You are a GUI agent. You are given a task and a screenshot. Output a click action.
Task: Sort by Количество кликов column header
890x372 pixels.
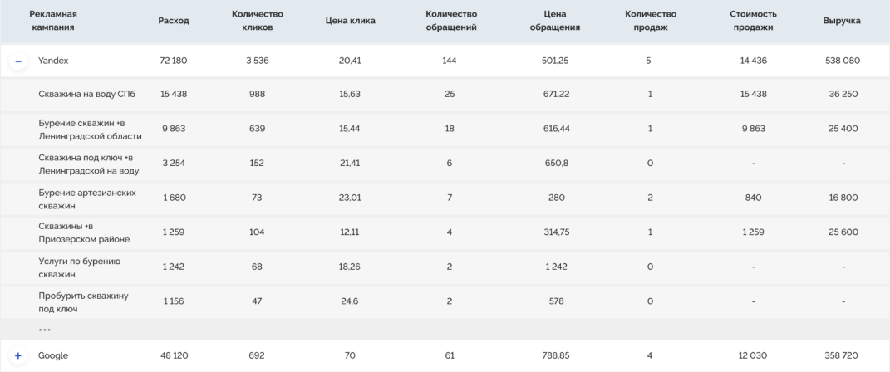point(258,21)
